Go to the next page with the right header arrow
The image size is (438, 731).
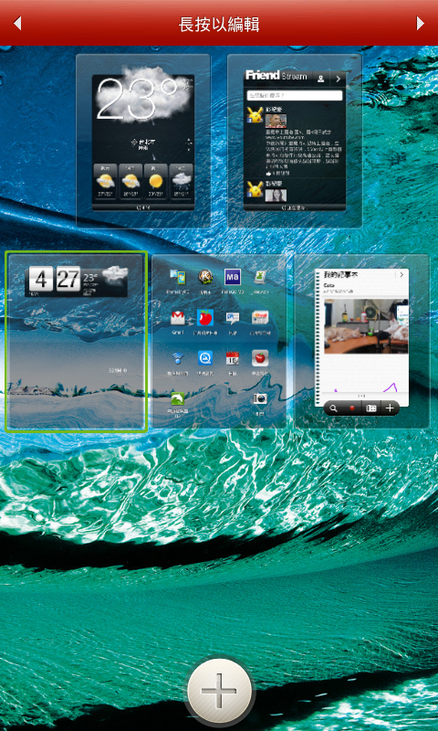420,24
